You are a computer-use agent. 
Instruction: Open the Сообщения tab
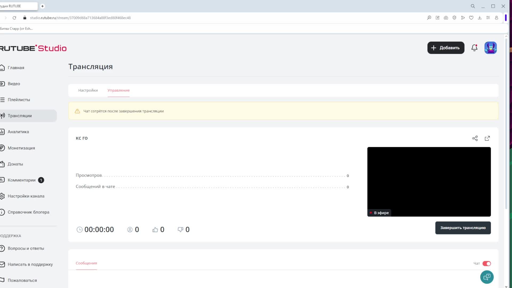[86, 263]
